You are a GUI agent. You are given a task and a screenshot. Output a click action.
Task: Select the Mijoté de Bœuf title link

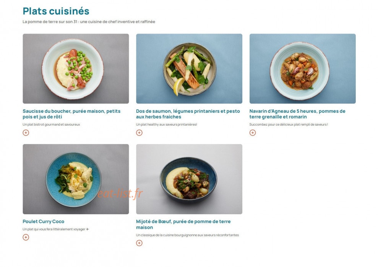183,224
